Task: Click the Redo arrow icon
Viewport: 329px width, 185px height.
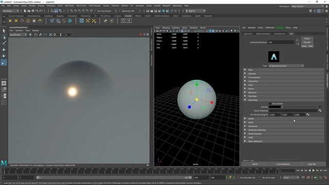Action: click(x=41, y=11)
